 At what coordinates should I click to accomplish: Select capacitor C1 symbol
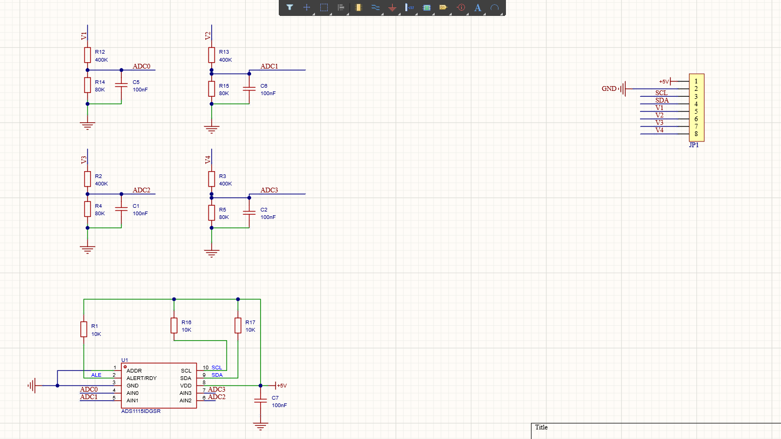121,209
